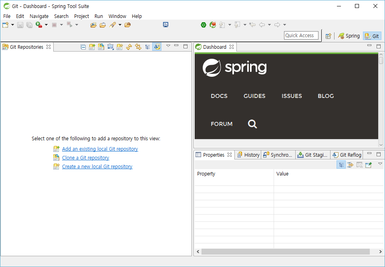Open the GUIDES link on Dashboard

click(254, 96)
